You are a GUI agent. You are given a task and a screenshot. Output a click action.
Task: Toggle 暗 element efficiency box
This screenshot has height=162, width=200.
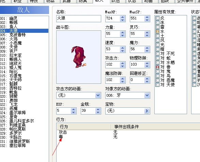click(157, 49)
